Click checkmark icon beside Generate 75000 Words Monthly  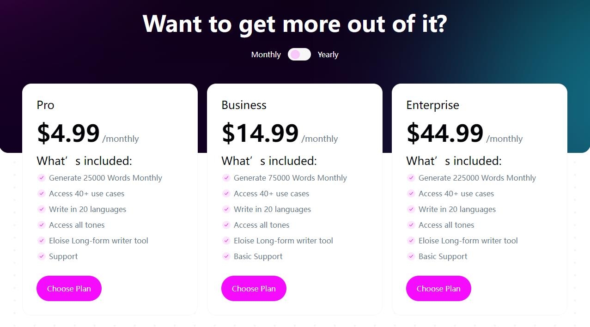coord(226,178)
